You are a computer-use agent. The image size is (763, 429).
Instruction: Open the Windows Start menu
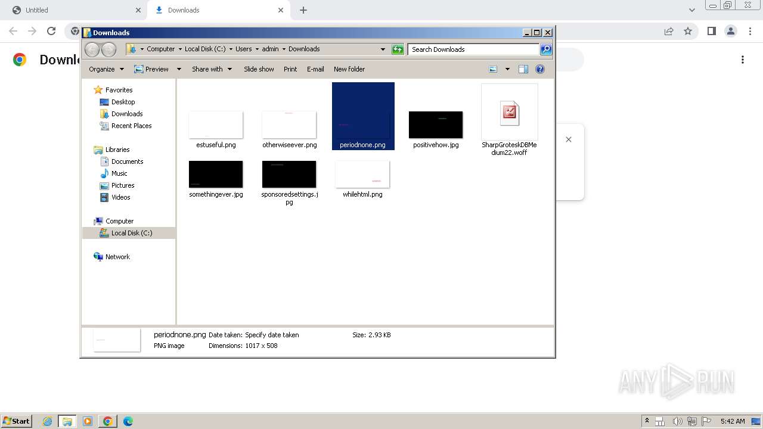17,421
